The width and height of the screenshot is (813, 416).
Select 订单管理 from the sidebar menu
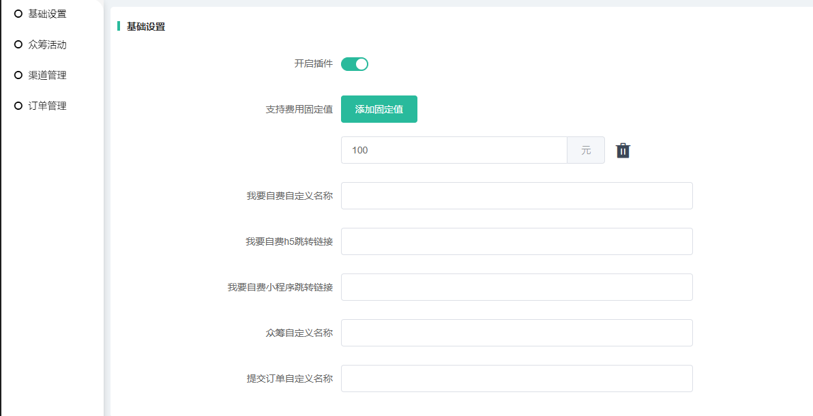[47, 106]
